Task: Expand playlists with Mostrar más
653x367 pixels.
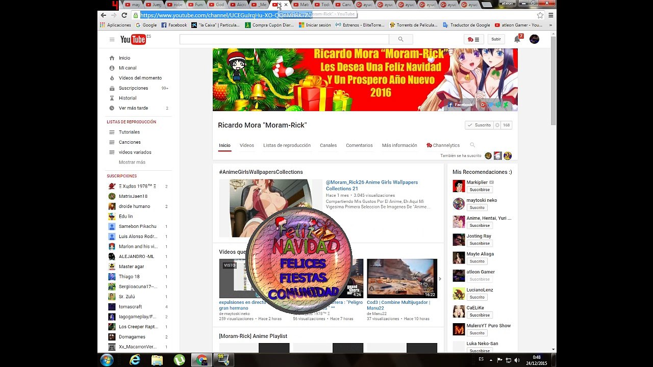Action: point(132,162)
